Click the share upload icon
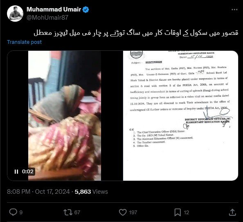243x222 pixels. point(232,212)
